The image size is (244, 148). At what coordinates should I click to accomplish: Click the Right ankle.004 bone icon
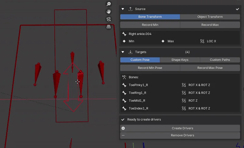tap(124, 34)
